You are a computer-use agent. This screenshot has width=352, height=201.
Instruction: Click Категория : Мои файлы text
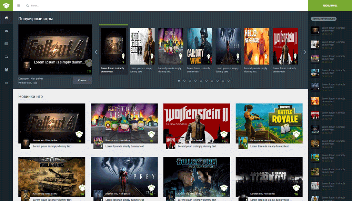click(x=31, y=79)
